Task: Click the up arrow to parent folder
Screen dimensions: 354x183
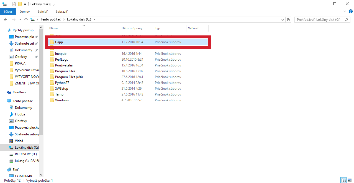Action: coord(26,20)
